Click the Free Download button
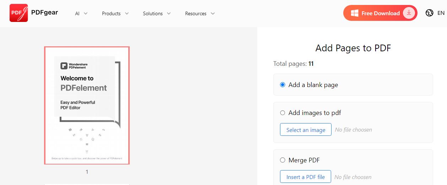The height and width of the screenshot is (185, 447). [x=380, y=13]
